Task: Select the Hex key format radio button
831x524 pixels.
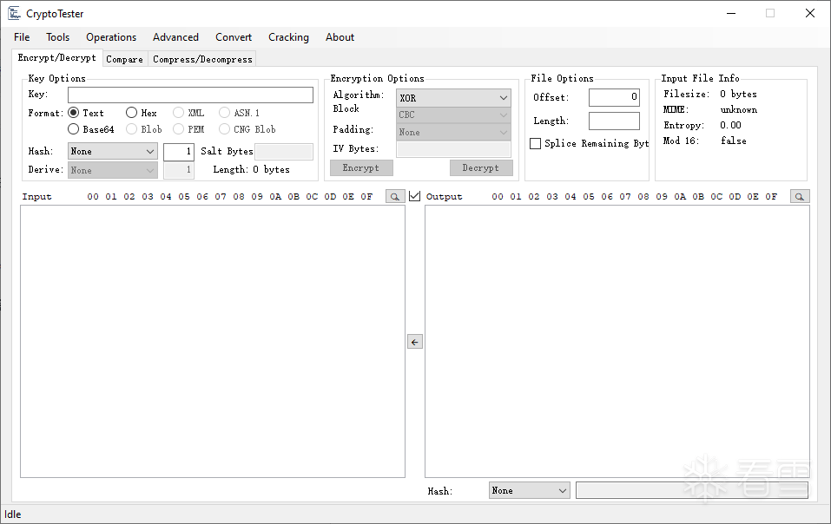Action: pos(131,113)
